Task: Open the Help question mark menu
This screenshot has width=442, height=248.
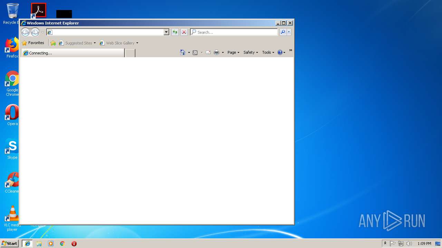Action: click(x=281, y=52)
